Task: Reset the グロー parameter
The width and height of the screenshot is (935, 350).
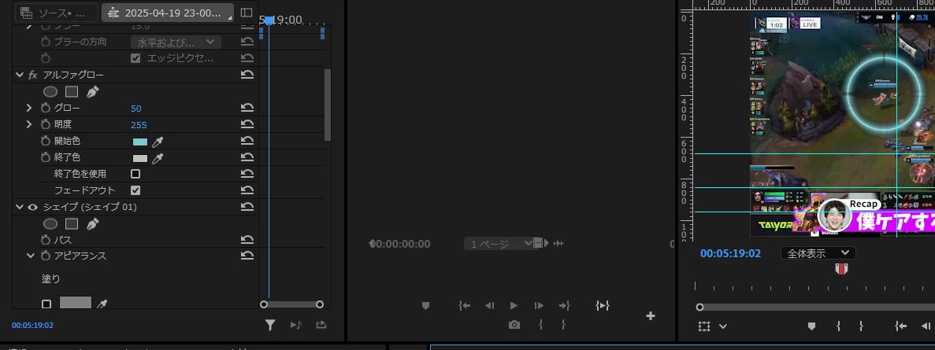Action: (247, 109)
